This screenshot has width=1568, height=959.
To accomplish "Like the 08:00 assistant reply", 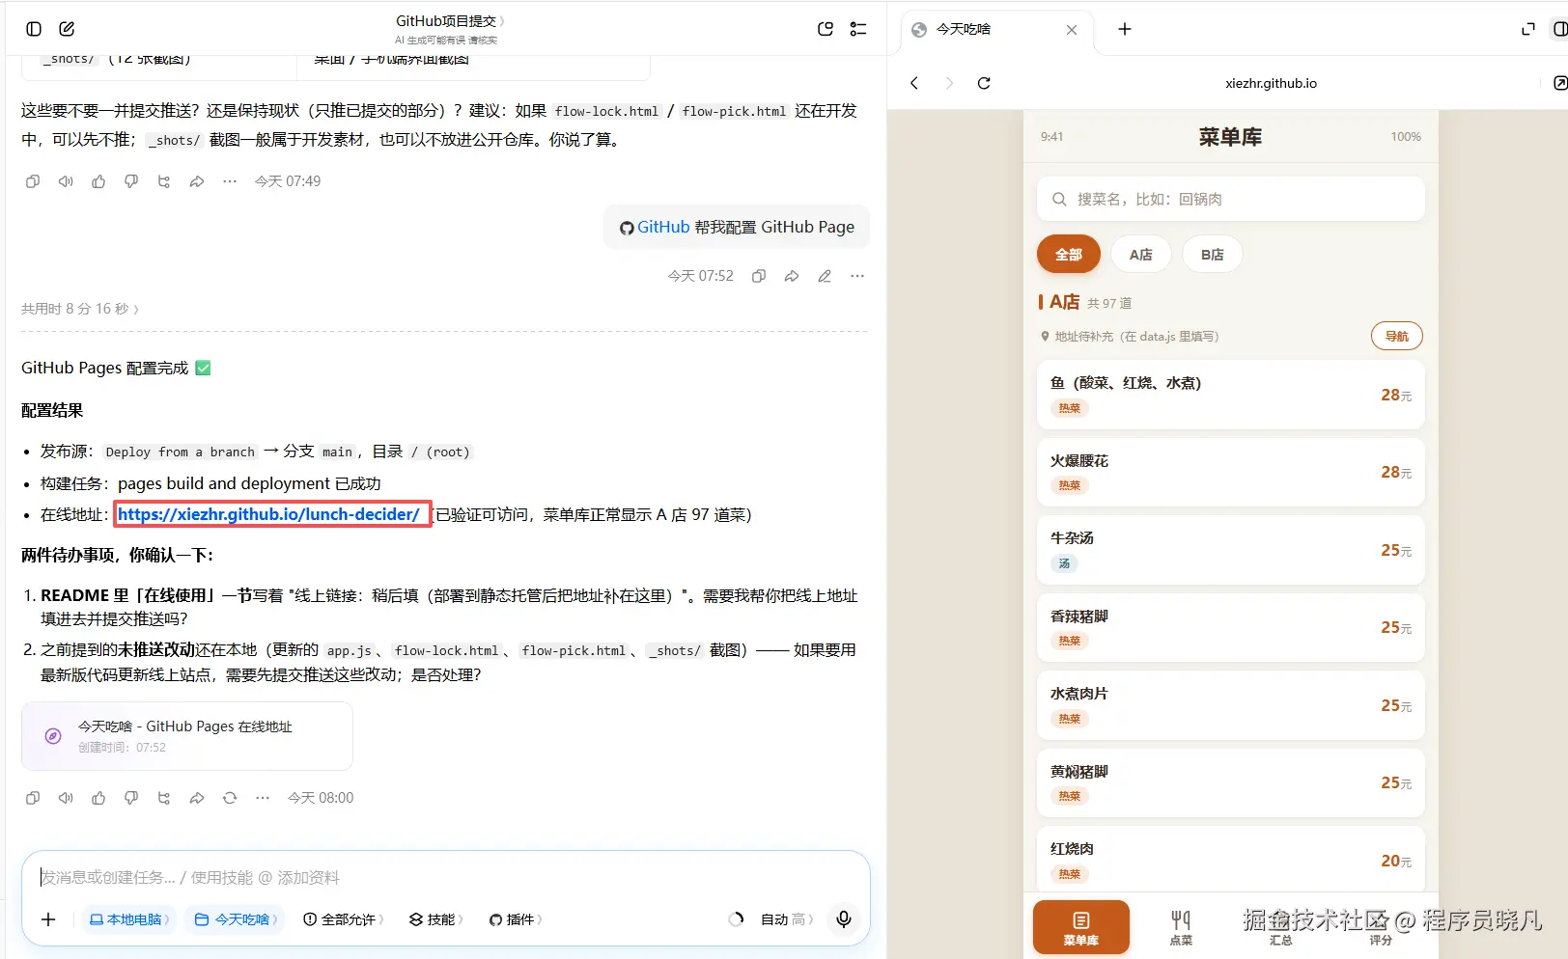I will tap(98, 798).
